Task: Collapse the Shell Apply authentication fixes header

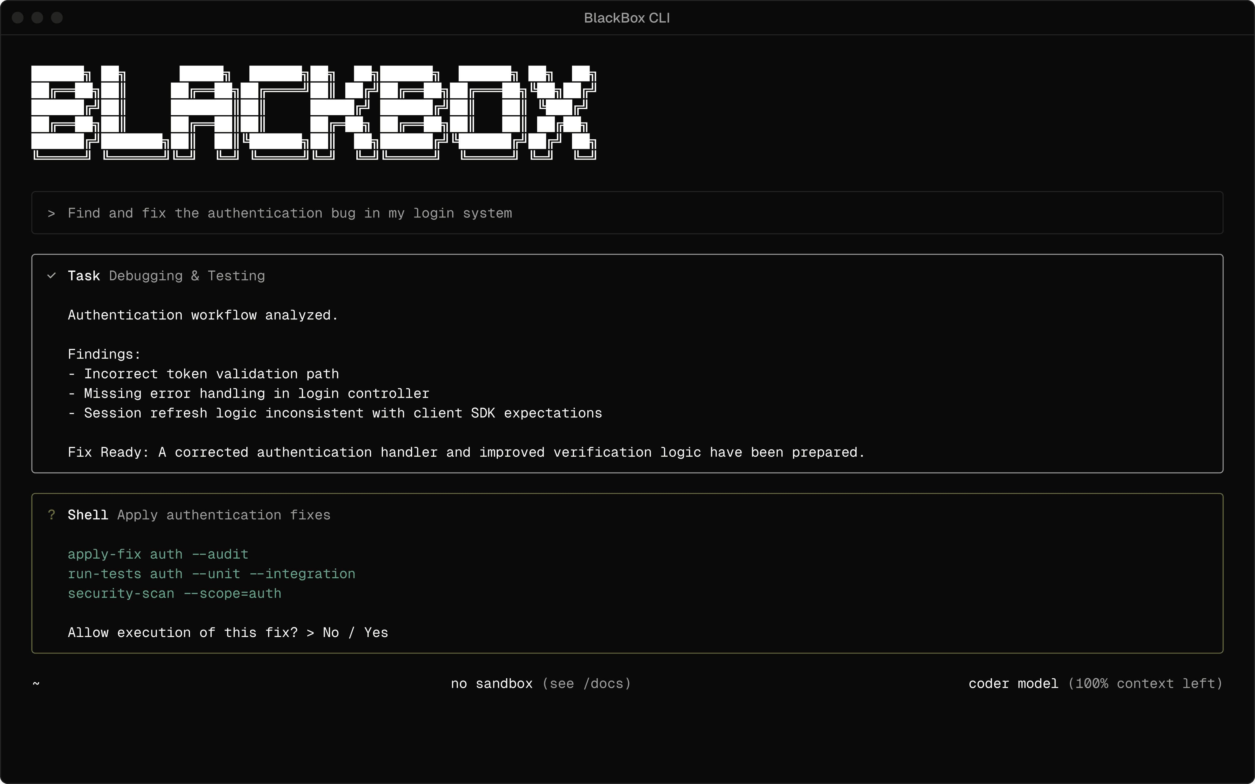Action: pyautogui.click(x=199, y=515)
